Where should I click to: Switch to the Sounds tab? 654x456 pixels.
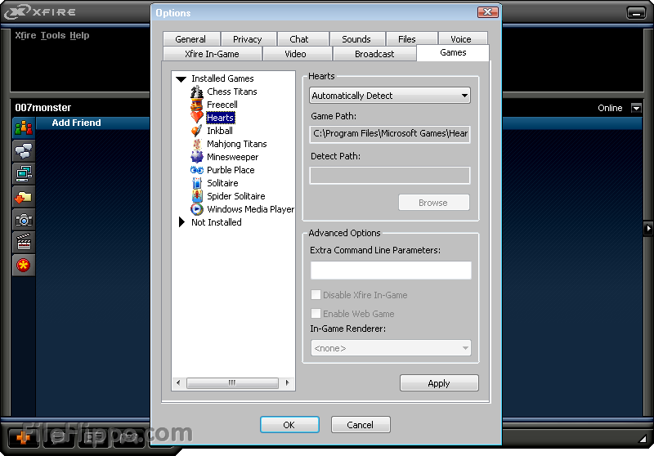click(356, 39)
